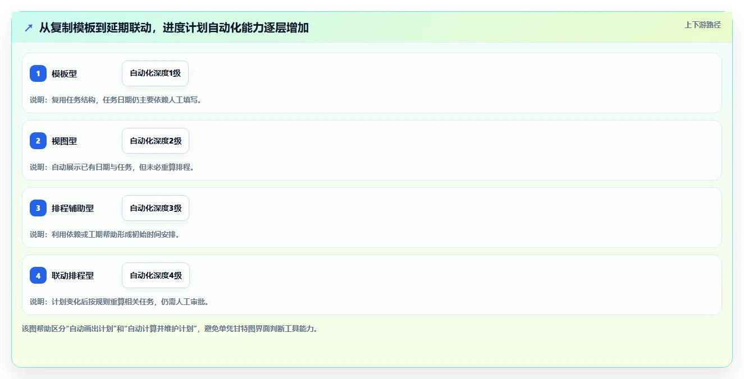
Task: Click the number 2 badge for 视图型
Action: (x=38, y=141)
